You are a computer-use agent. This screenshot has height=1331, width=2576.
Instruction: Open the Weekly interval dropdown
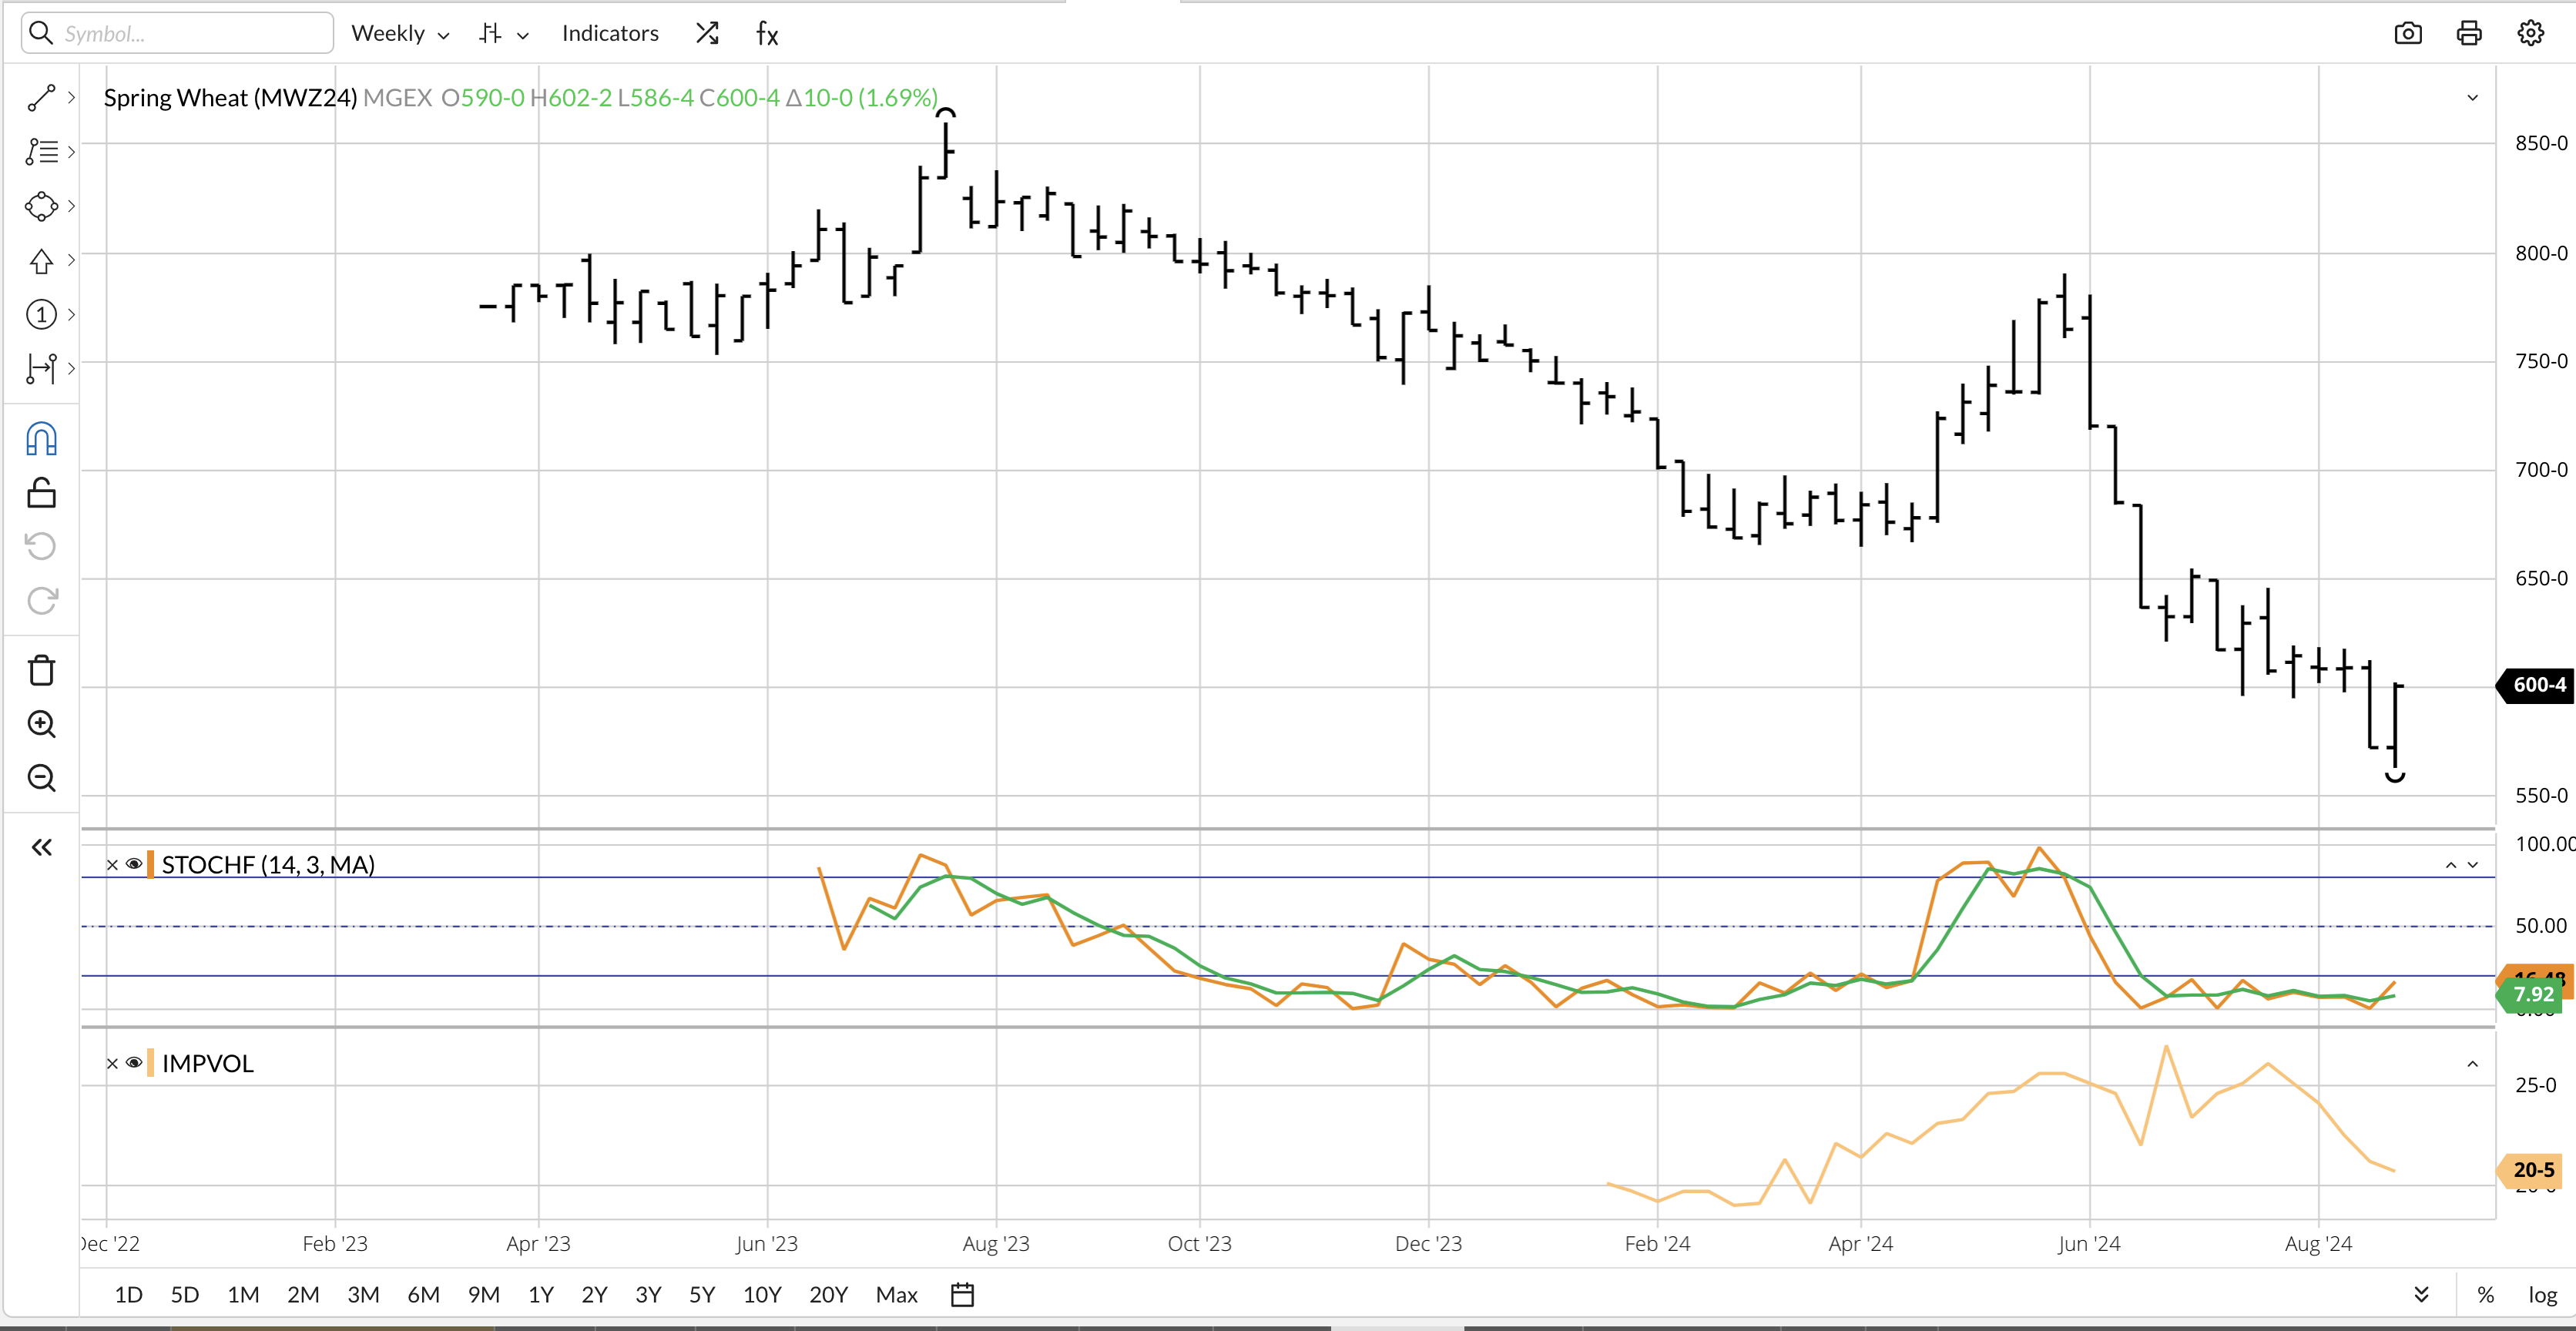click(x=399, y=34)
